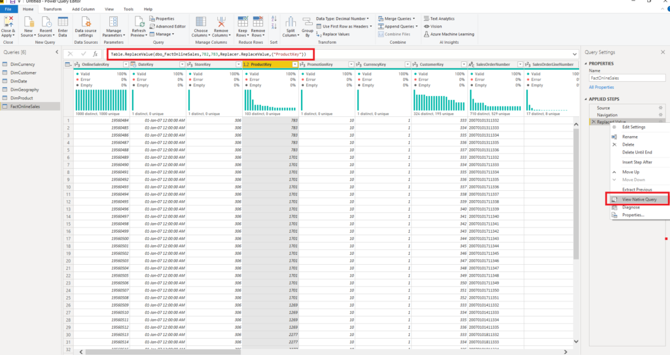Click Use First Row as Headers
670x355 pixels.
[x=344, y=27]
